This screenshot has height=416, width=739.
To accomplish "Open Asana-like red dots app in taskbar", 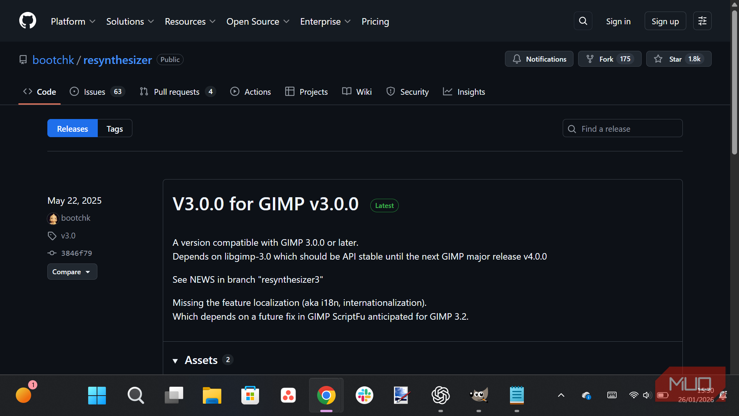I will point(288,396).
